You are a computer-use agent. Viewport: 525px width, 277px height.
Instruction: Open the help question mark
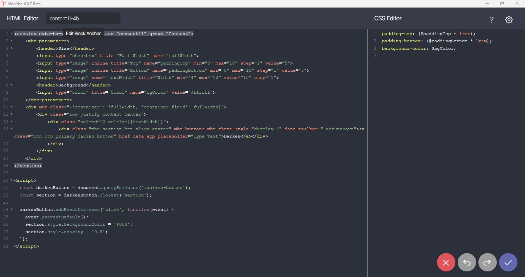point(491,20)
